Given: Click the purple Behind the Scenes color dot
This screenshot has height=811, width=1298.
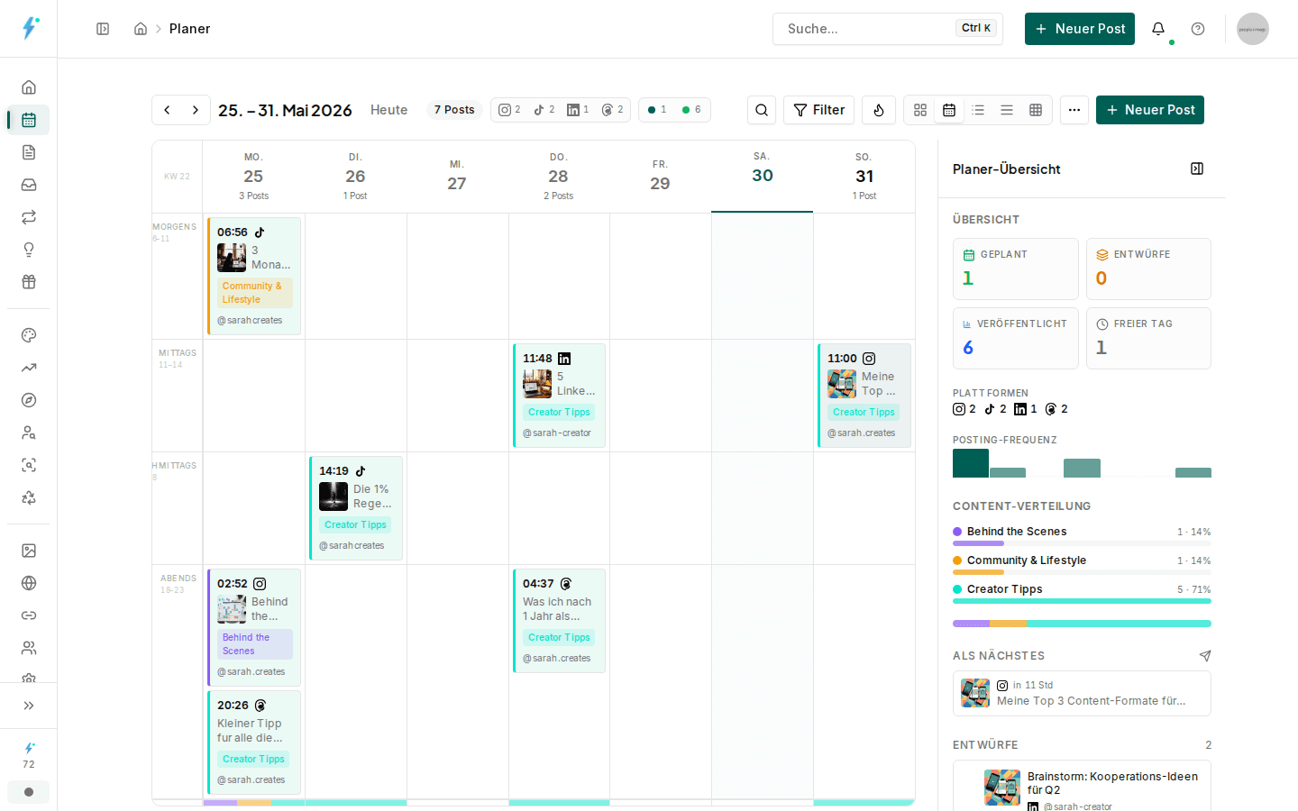Looking at the screenshot, I should coord(957,532).
